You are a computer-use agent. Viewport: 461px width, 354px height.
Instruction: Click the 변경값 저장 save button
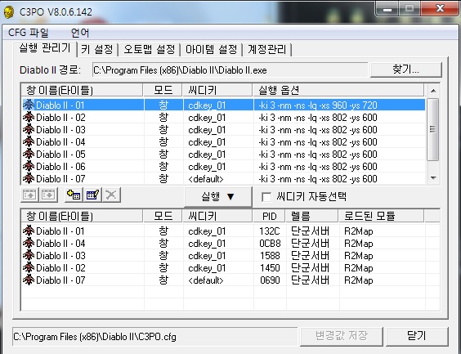click(x=342, y=336)
